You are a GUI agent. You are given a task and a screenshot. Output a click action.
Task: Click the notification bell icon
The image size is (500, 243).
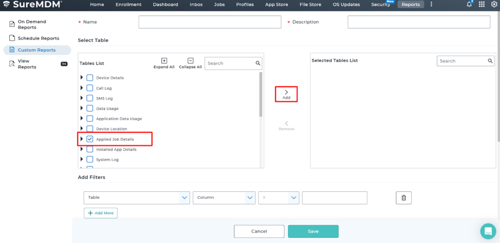(469, 4)
